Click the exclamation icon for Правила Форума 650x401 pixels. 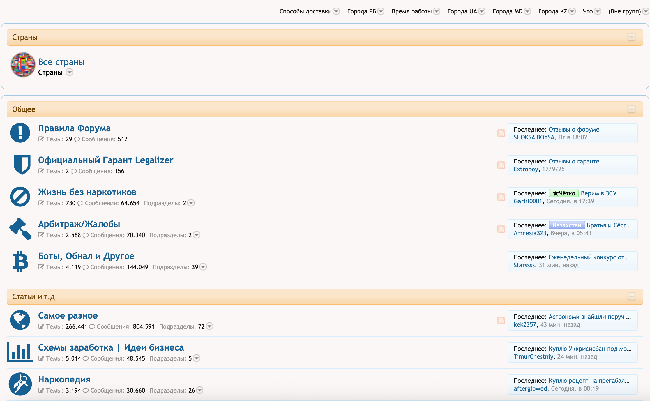[x=20, y=133]
